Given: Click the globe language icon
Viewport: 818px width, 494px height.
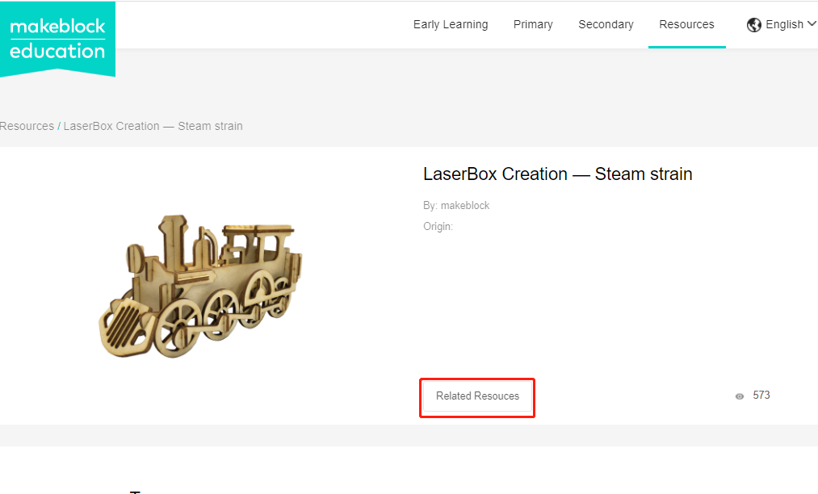Looking at the screenshot, I should pyautogui.click(x=754, y=25).
